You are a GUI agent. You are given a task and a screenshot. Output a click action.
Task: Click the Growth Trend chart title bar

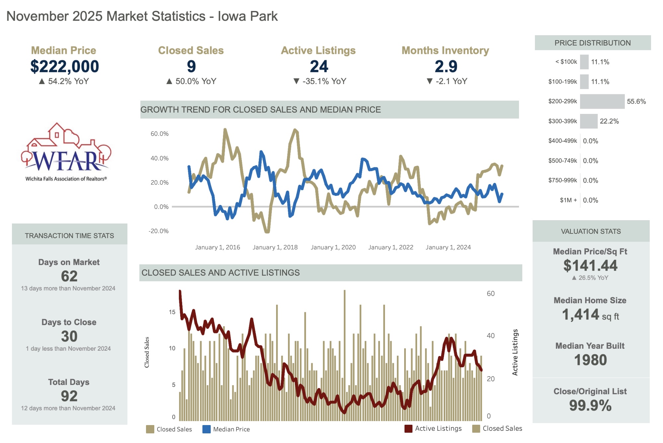pyautogui.click(x=329, y=110)
